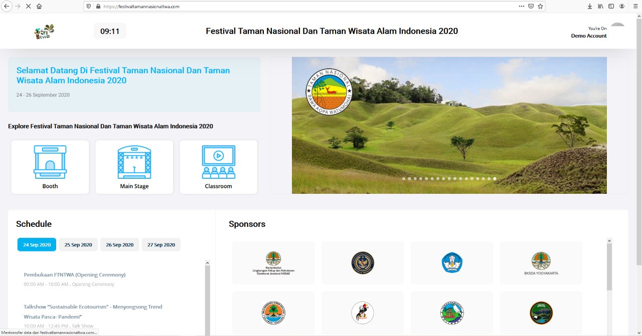This screenshot has width=642, height=336.
Task: Select the last carousel dot indicator
Action: [x=495, y=179]
